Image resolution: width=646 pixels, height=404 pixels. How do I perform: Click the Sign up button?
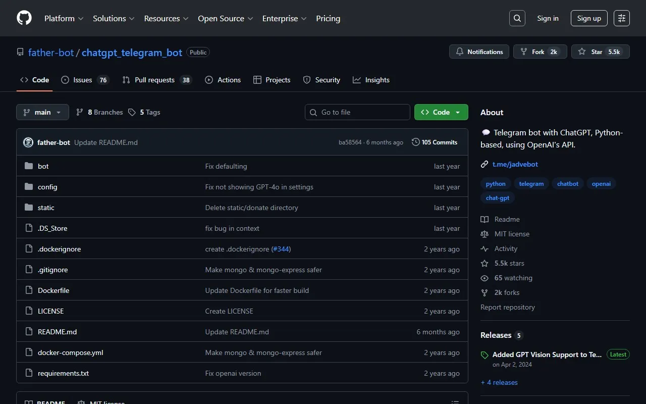pos(589,18)
